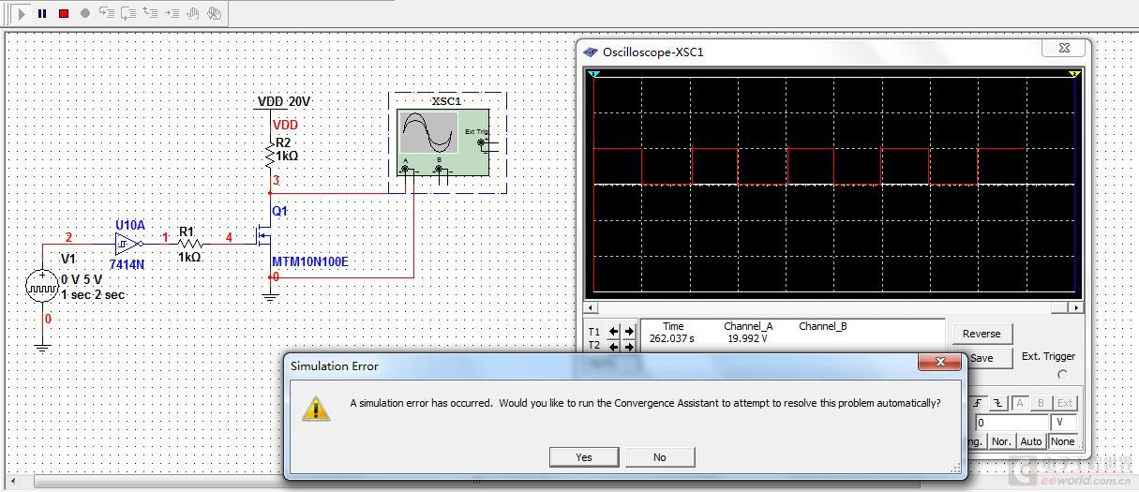Click the VDD 20V power label
The width and height of the screenshot is (1139, 492).
284,101
